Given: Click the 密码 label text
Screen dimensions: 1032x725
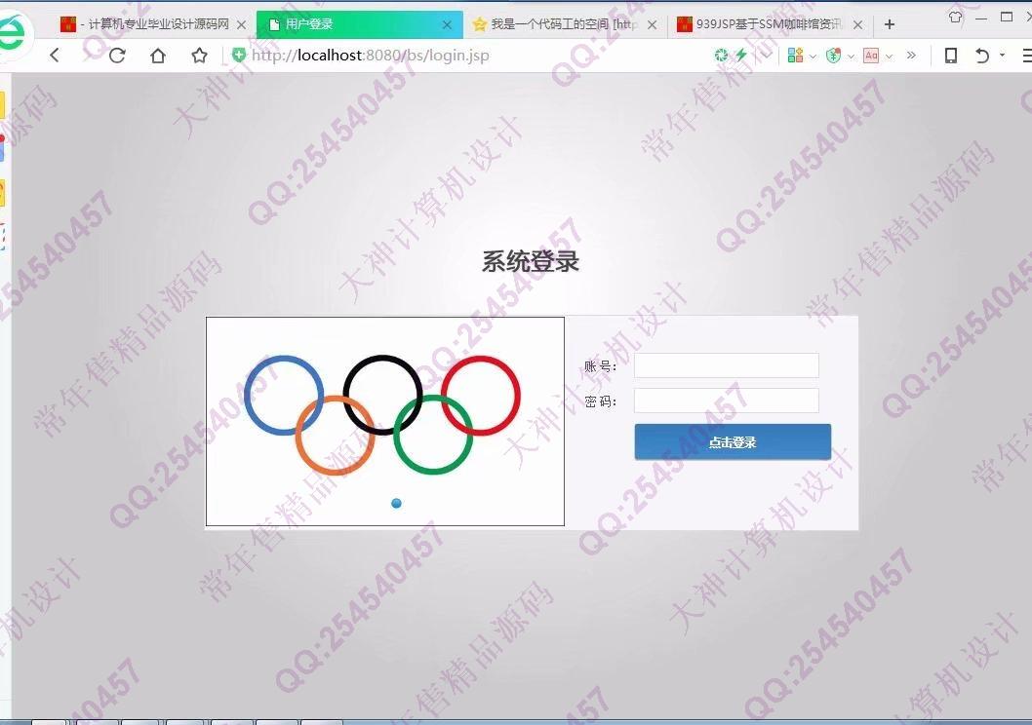Looking at the screenshot, I should click(600, 401).
